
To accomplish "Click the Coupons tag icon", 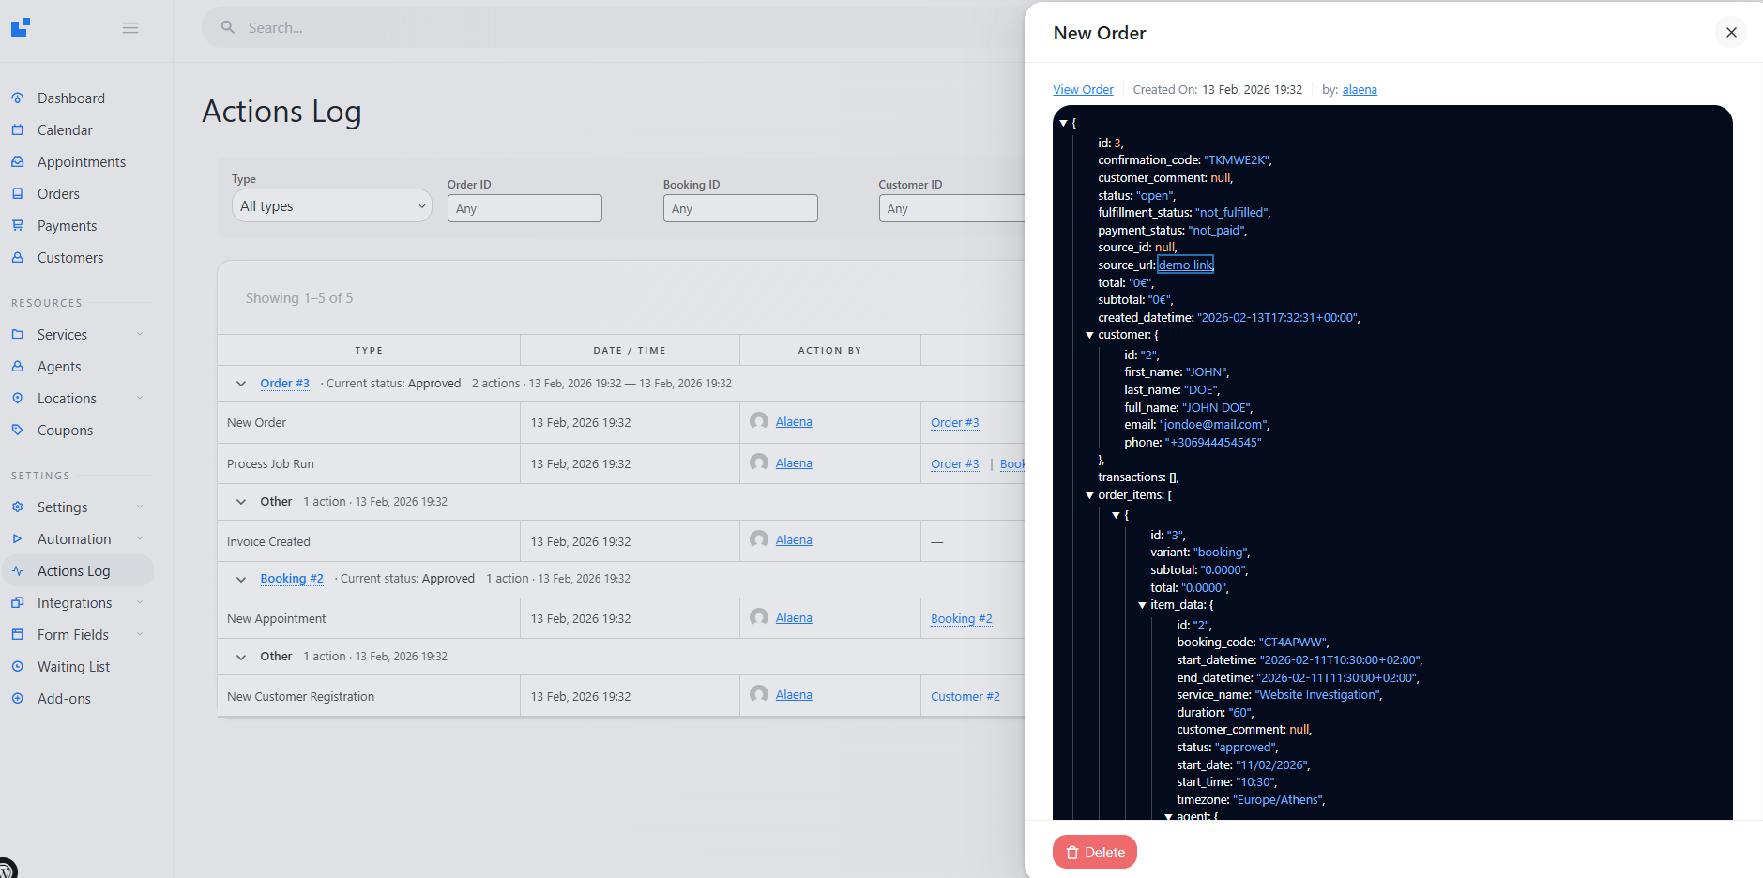I will (x=18, y=431).
